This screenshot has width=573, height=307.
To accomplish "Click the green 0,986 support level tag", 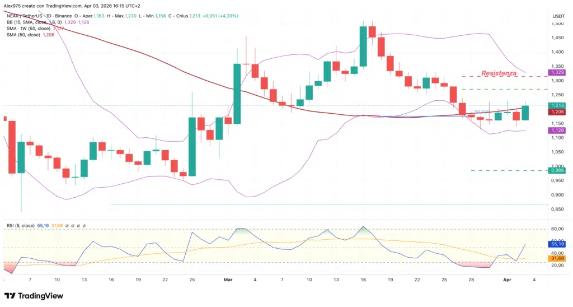I will (x=557, y=170).
